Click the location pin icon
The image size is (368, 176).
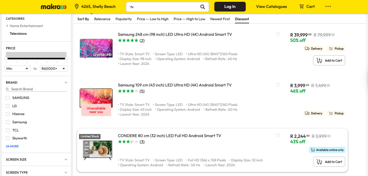[x=77, y=6]
